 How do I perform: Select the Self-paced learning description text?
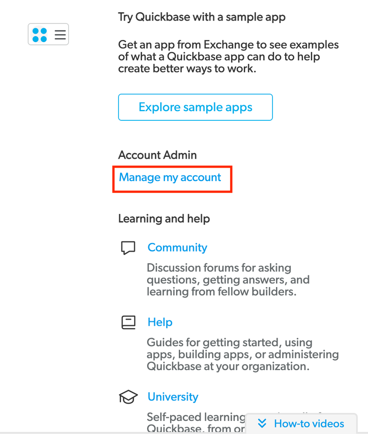[195, 423]
